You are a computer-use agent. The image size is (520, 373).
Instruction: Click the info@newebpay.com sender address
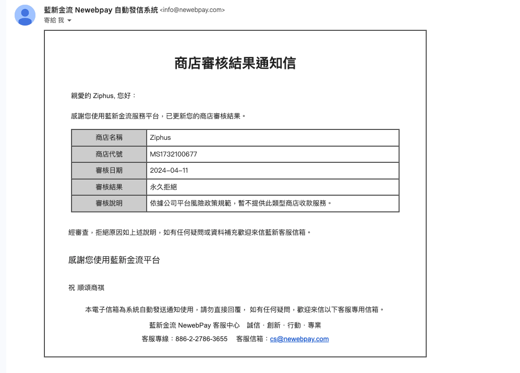coord(192,10)
